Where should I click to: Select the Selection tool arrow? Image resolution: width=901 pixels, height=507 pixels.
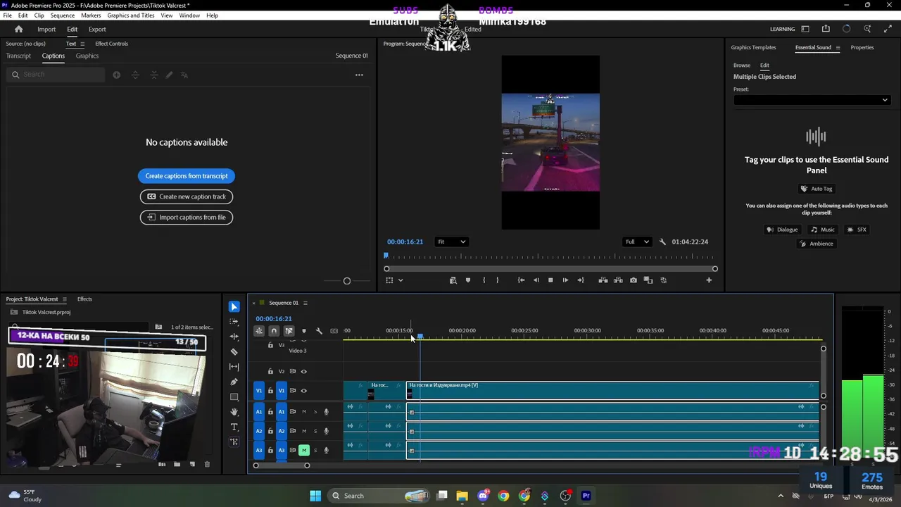pos(234,306)
